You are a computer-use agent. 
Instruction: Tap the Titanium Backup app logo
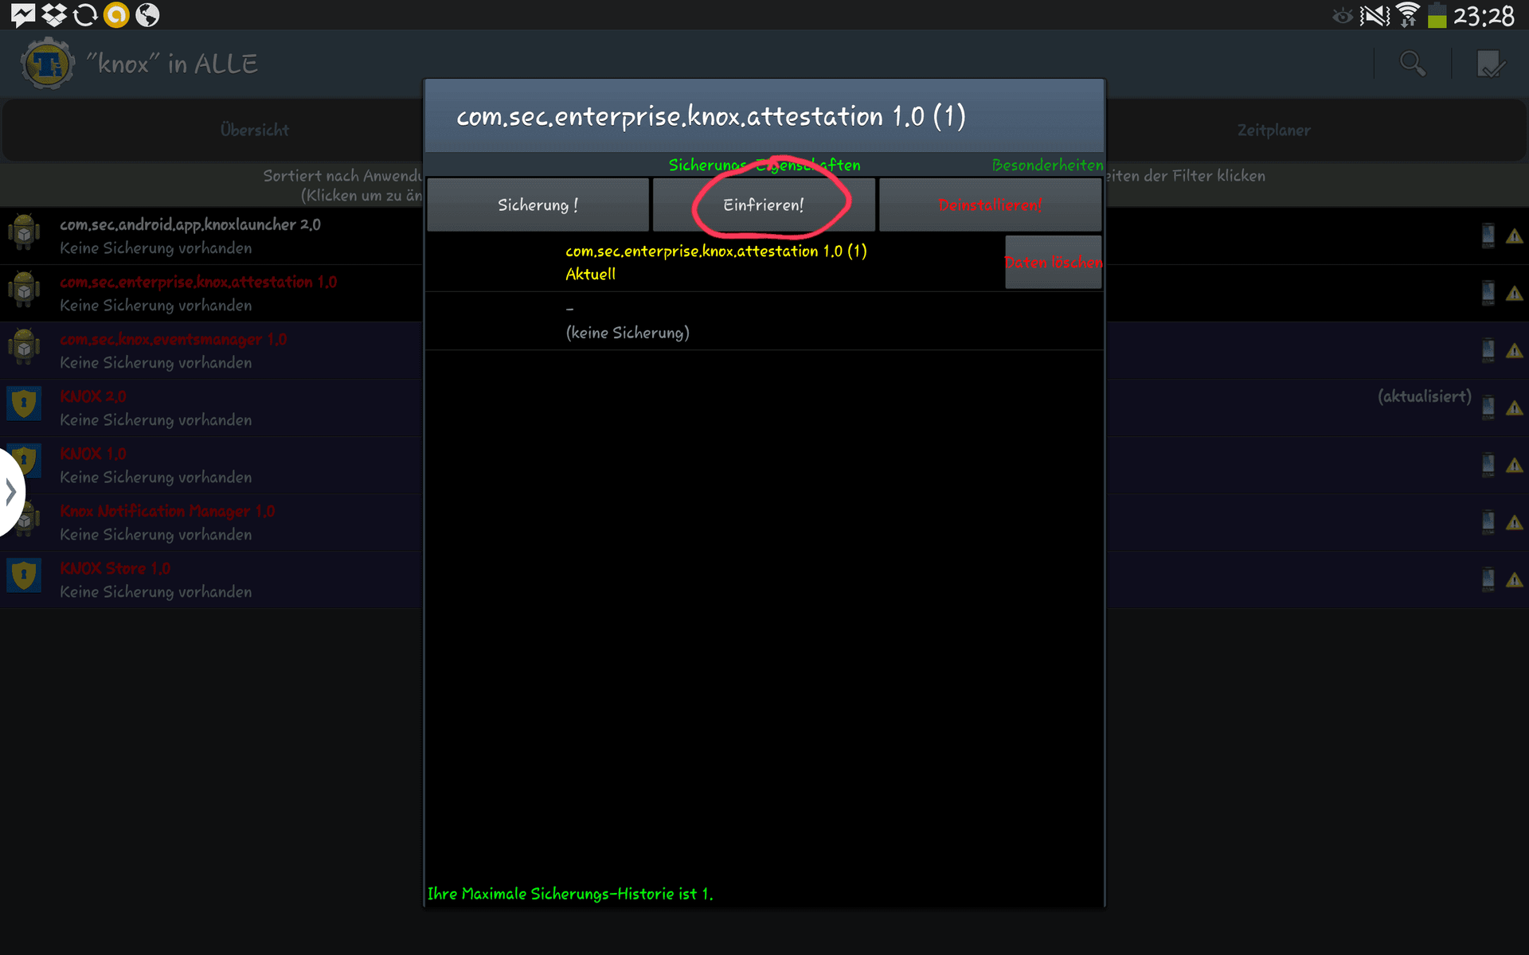coord(48,64)
